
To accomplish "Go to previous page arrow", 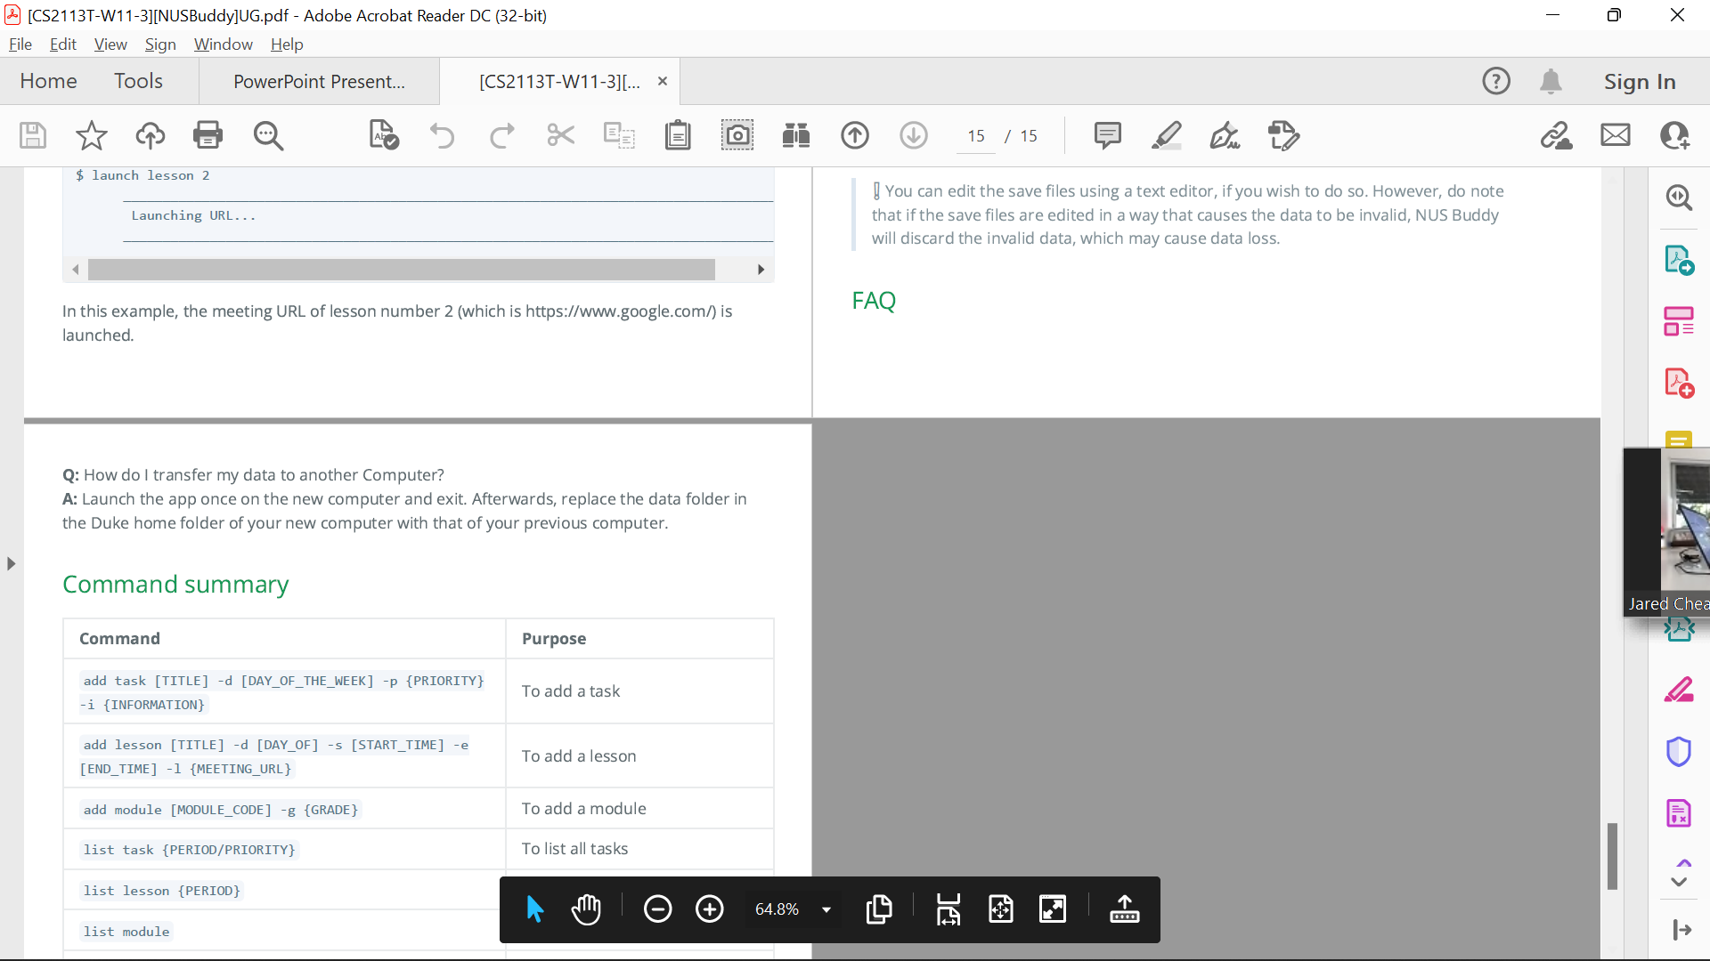I will tap(854, 135).
